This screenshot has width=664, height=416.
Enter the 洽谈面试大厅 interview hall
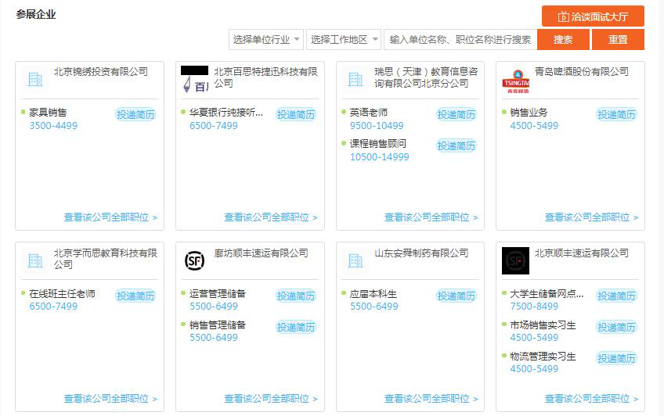coord(593,16)
